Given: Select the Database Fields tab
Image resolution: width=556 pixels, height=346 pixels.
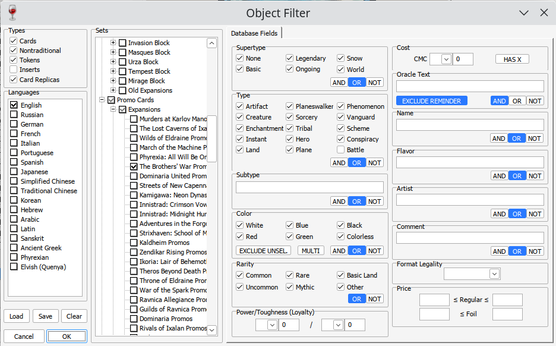Looking at the screenshot, I should pyautogui.click(x=254, y=33).
